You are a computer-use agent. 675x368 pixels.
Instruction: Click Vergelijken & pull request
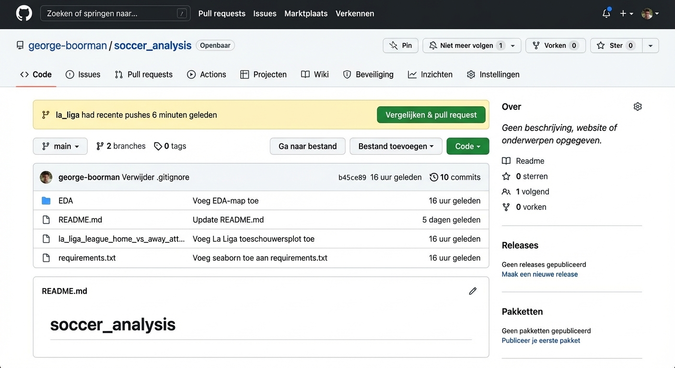431,115
